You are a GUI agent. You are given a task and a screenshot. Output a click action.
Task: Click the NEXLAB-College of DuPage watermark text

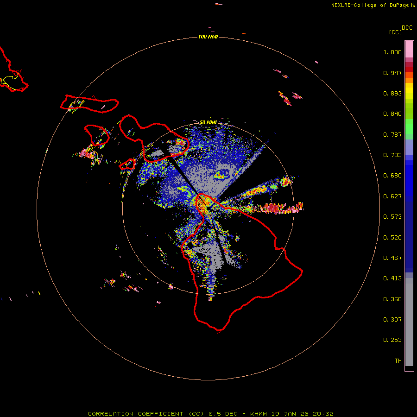373,5
